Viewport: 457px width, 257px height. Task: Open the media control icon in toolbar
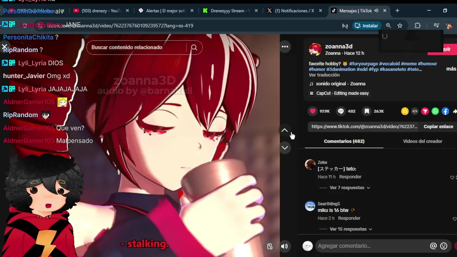[436, 26]
